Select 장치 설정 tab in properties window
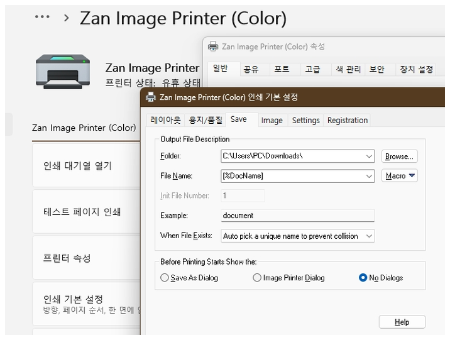The width and height of the screenshot is (450, 340). coord(417,69)
